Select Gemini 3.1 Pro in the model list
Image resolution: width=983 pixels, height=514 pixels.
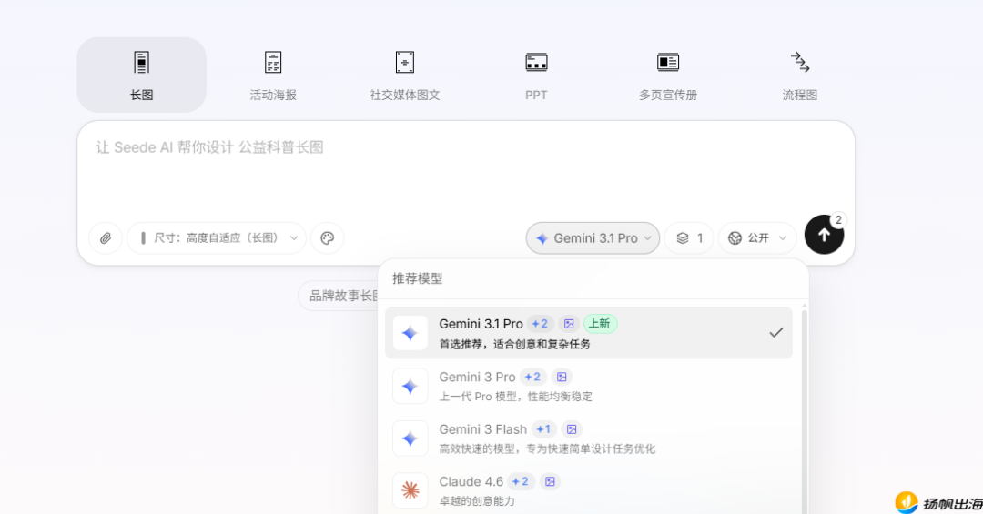(589, 333)
